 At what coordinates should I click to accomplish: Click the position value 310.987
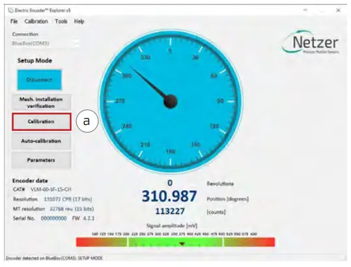169,196
